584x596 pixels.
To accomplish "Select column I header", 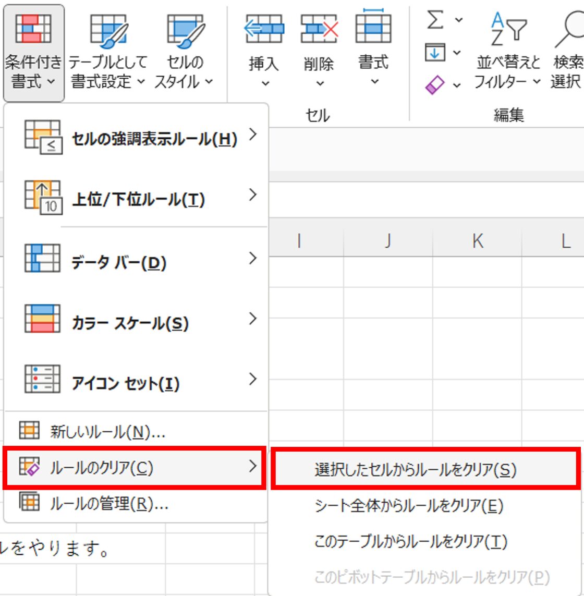I will tap(299, 240).
